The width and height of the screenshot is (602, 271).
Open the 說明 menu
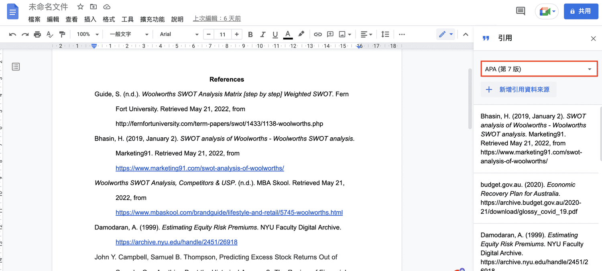[x=177, y=19]
